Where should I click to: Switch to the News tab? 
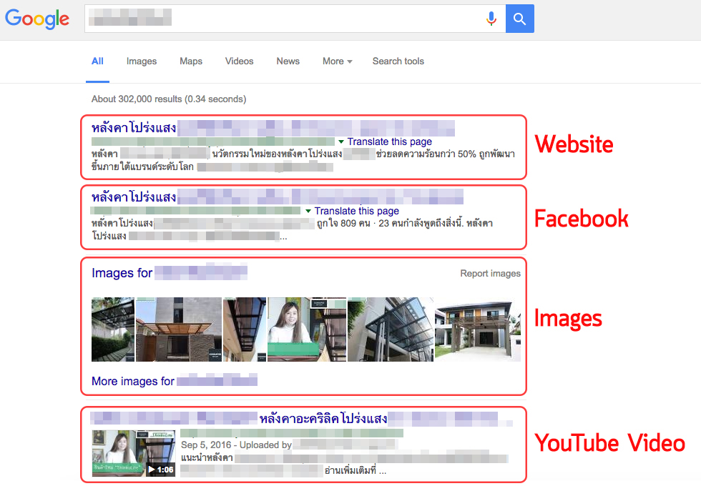pyautogui.click(x=288, y=61)
